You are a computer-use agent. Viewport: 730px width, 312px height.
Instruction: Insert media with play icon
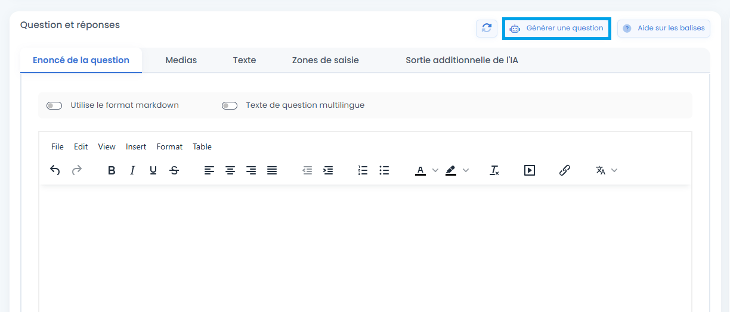tap(530, 170)
